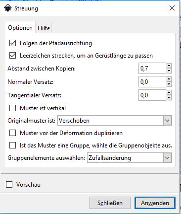Image resolution: width=181 pixels, height=214 pixels.
Task: Close the Streuung dialog window
Action: [x=172, y=8]
